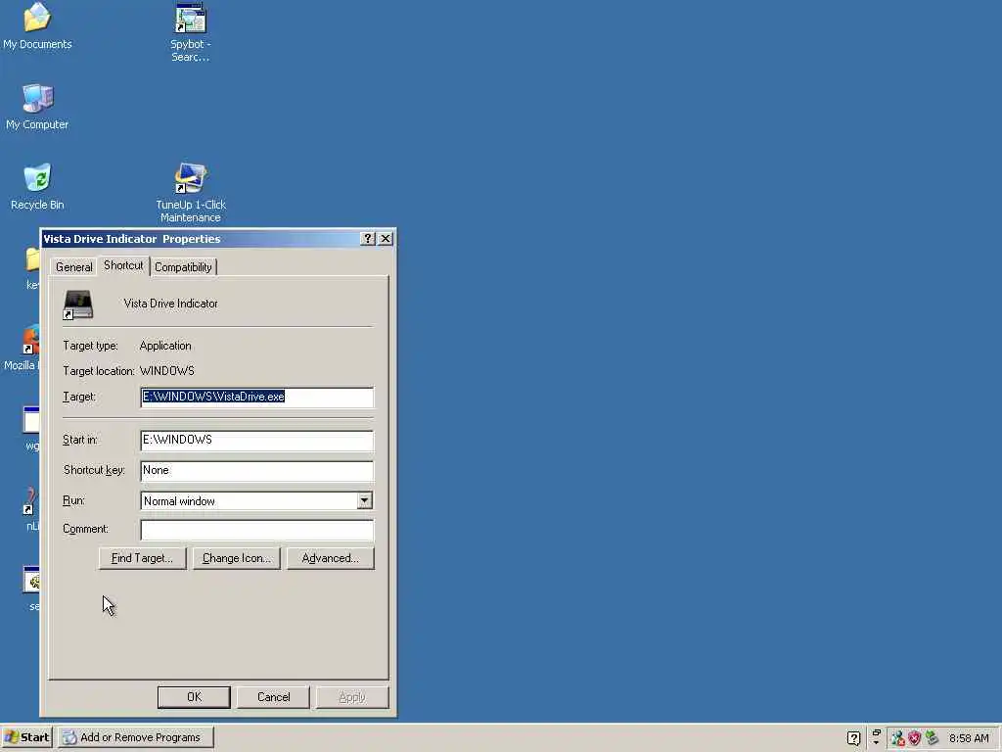This screenshot has height=752, width=1002.
Task: Open the Advanced shortcut options
Action: tap(331, 558)
